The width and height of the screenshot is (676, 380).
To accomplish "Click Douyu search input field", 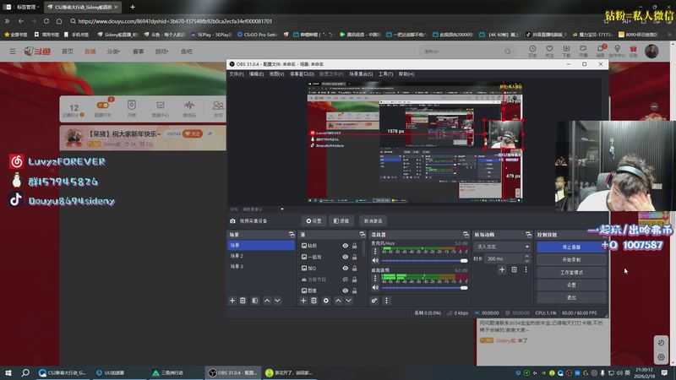I will coord(461,52).
